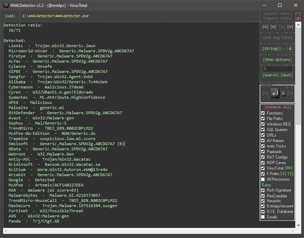Toggle the NOP Caves checkbox
304x238 pixels.
coord(263,163)
